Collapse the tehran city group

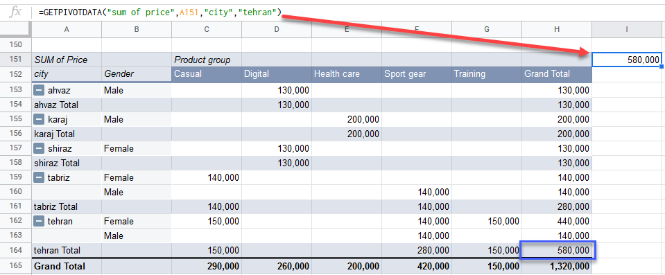pyautogui.click(x=39, y=221)
